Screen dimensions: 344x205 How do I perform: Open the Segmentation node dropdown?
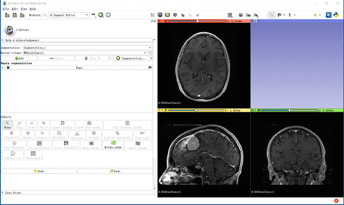pos(88,48)
